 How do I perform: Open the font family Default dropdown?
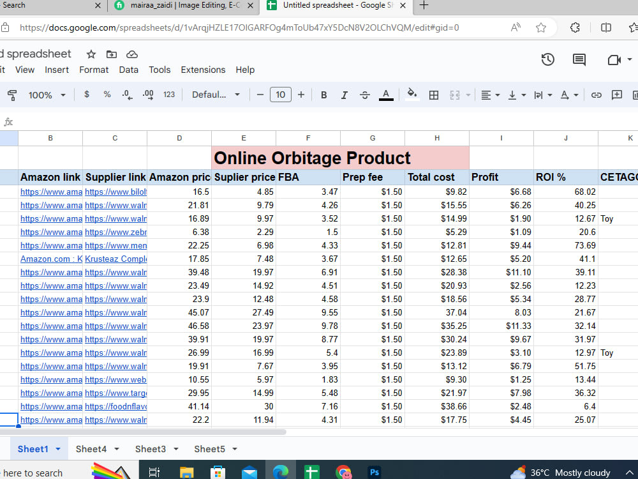[x=216, y=95]
